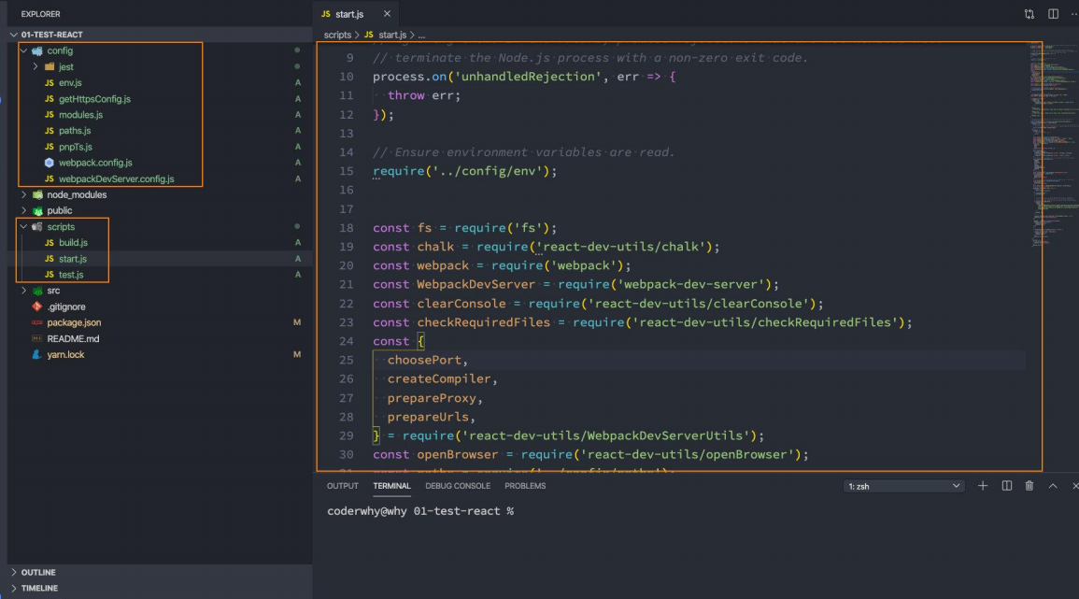This screenshot has width=1079, height=599.
Task: Click the JS icon beside paths.js
Action: [x=49, y=131]
